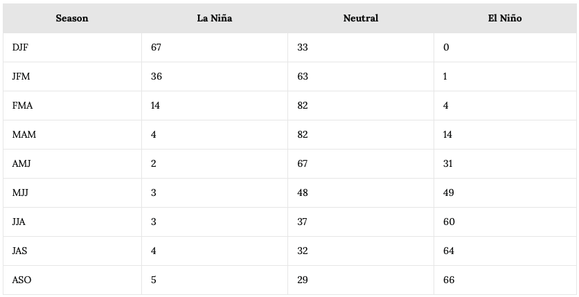Click the La Niña column header
579x297 pixels.
coord(215,18)
